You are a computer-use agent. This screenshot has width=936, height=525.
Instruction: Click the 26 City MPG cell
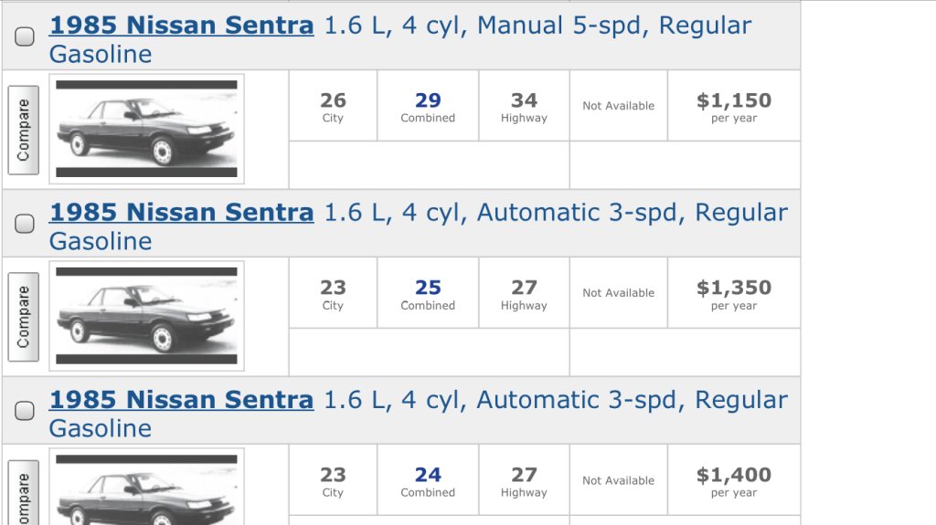tap(333, 106)
